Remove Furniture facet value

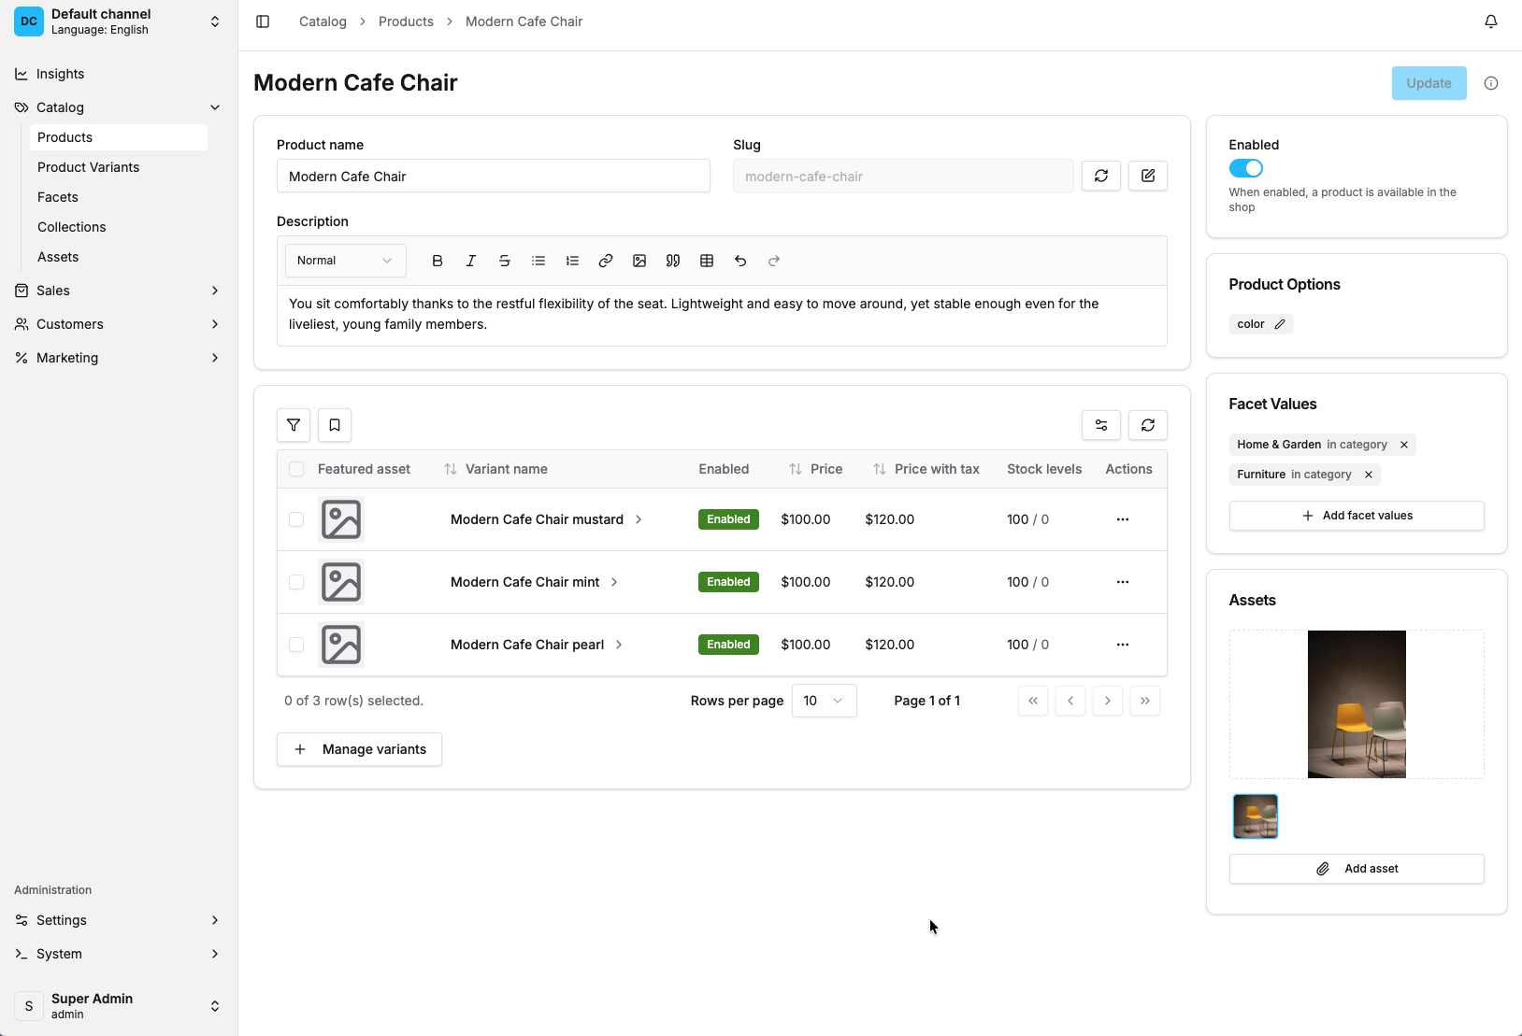pos(1369,475)
